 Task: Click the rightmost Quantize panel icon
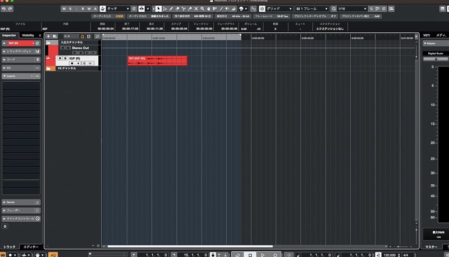(384, 9)
